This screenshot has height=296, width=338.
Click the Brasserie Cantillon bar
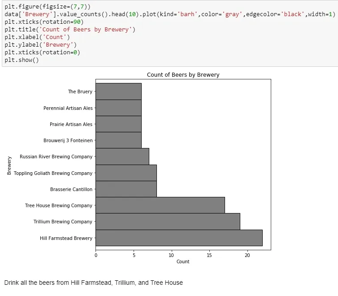[x=126, y=189]
